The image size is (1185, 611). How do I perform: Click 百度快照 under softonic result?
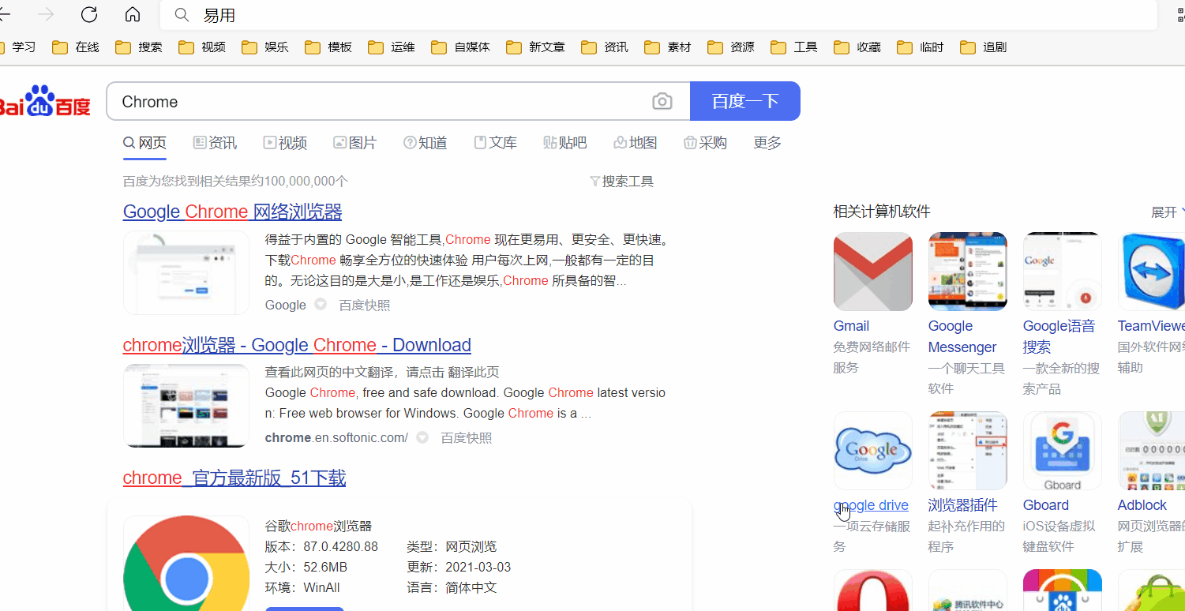[x=466, y=437]
